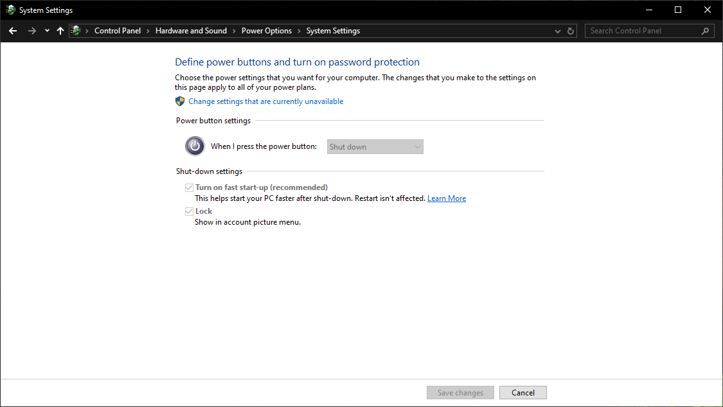Click the up one level arrow
The width and height of the screenshot is (723, 407).
(60, 30)
